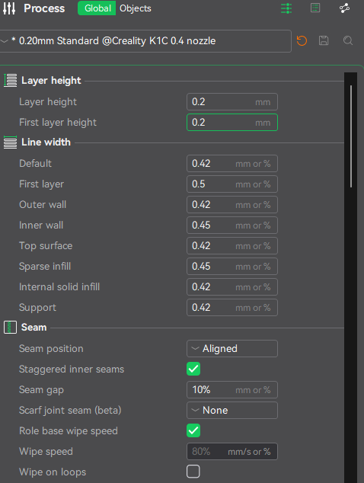Reset preset changes with orange undo icon
Image resolution: width=364 pixels, height=483 pixels.
[x=302, y=40]
